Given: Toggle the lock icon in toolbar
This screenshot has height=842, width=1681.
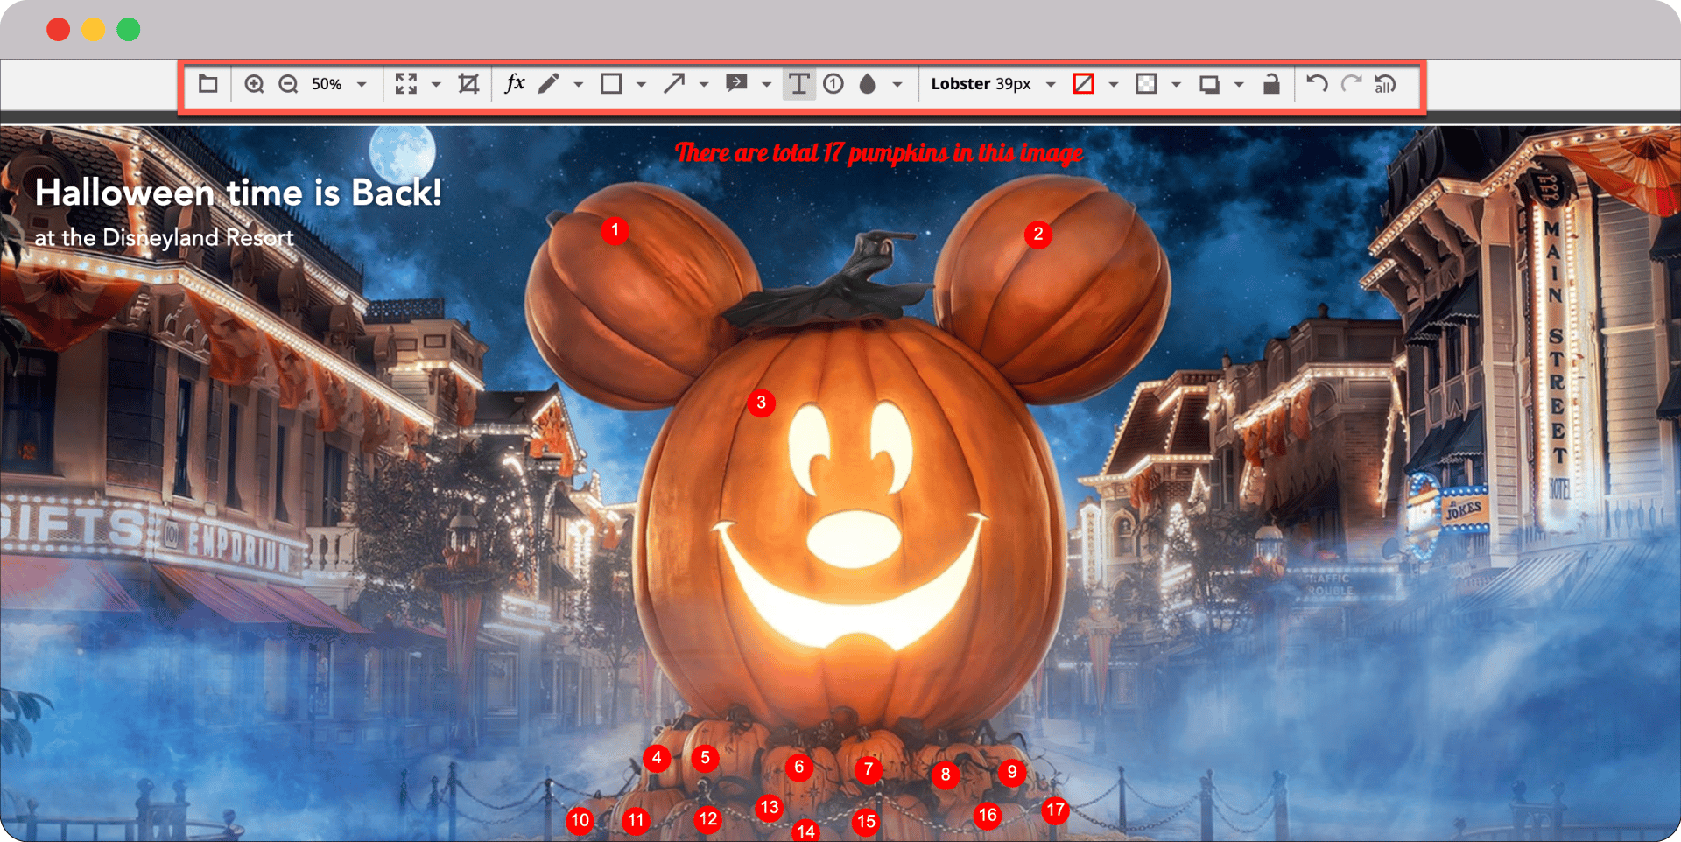Looking at the screenshot, I should tap(1271, 84).
